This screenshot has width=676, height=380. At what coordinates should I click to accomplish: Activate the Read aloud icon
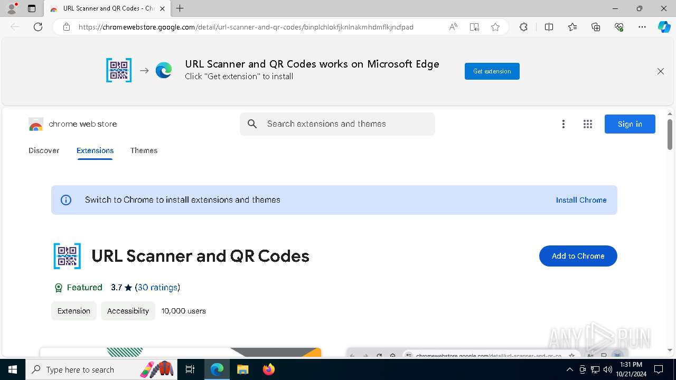453,27
